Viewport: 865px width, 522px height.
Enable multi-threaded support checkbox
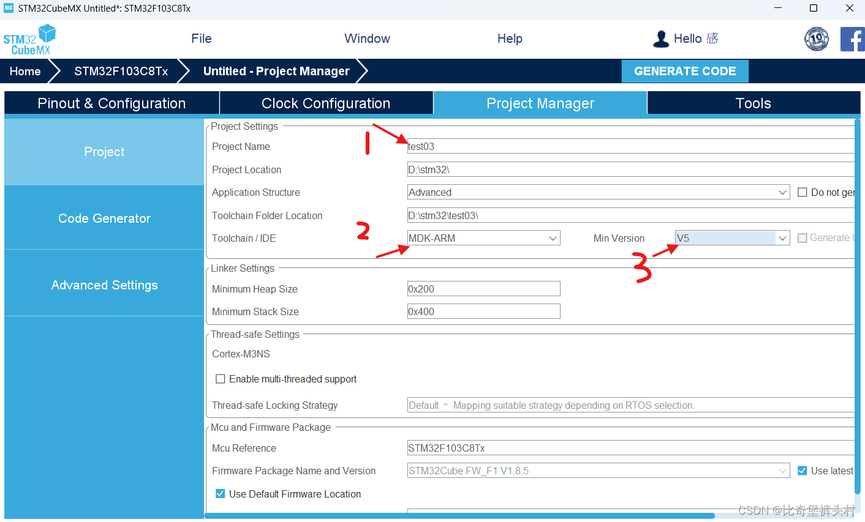tap(221, 379)
